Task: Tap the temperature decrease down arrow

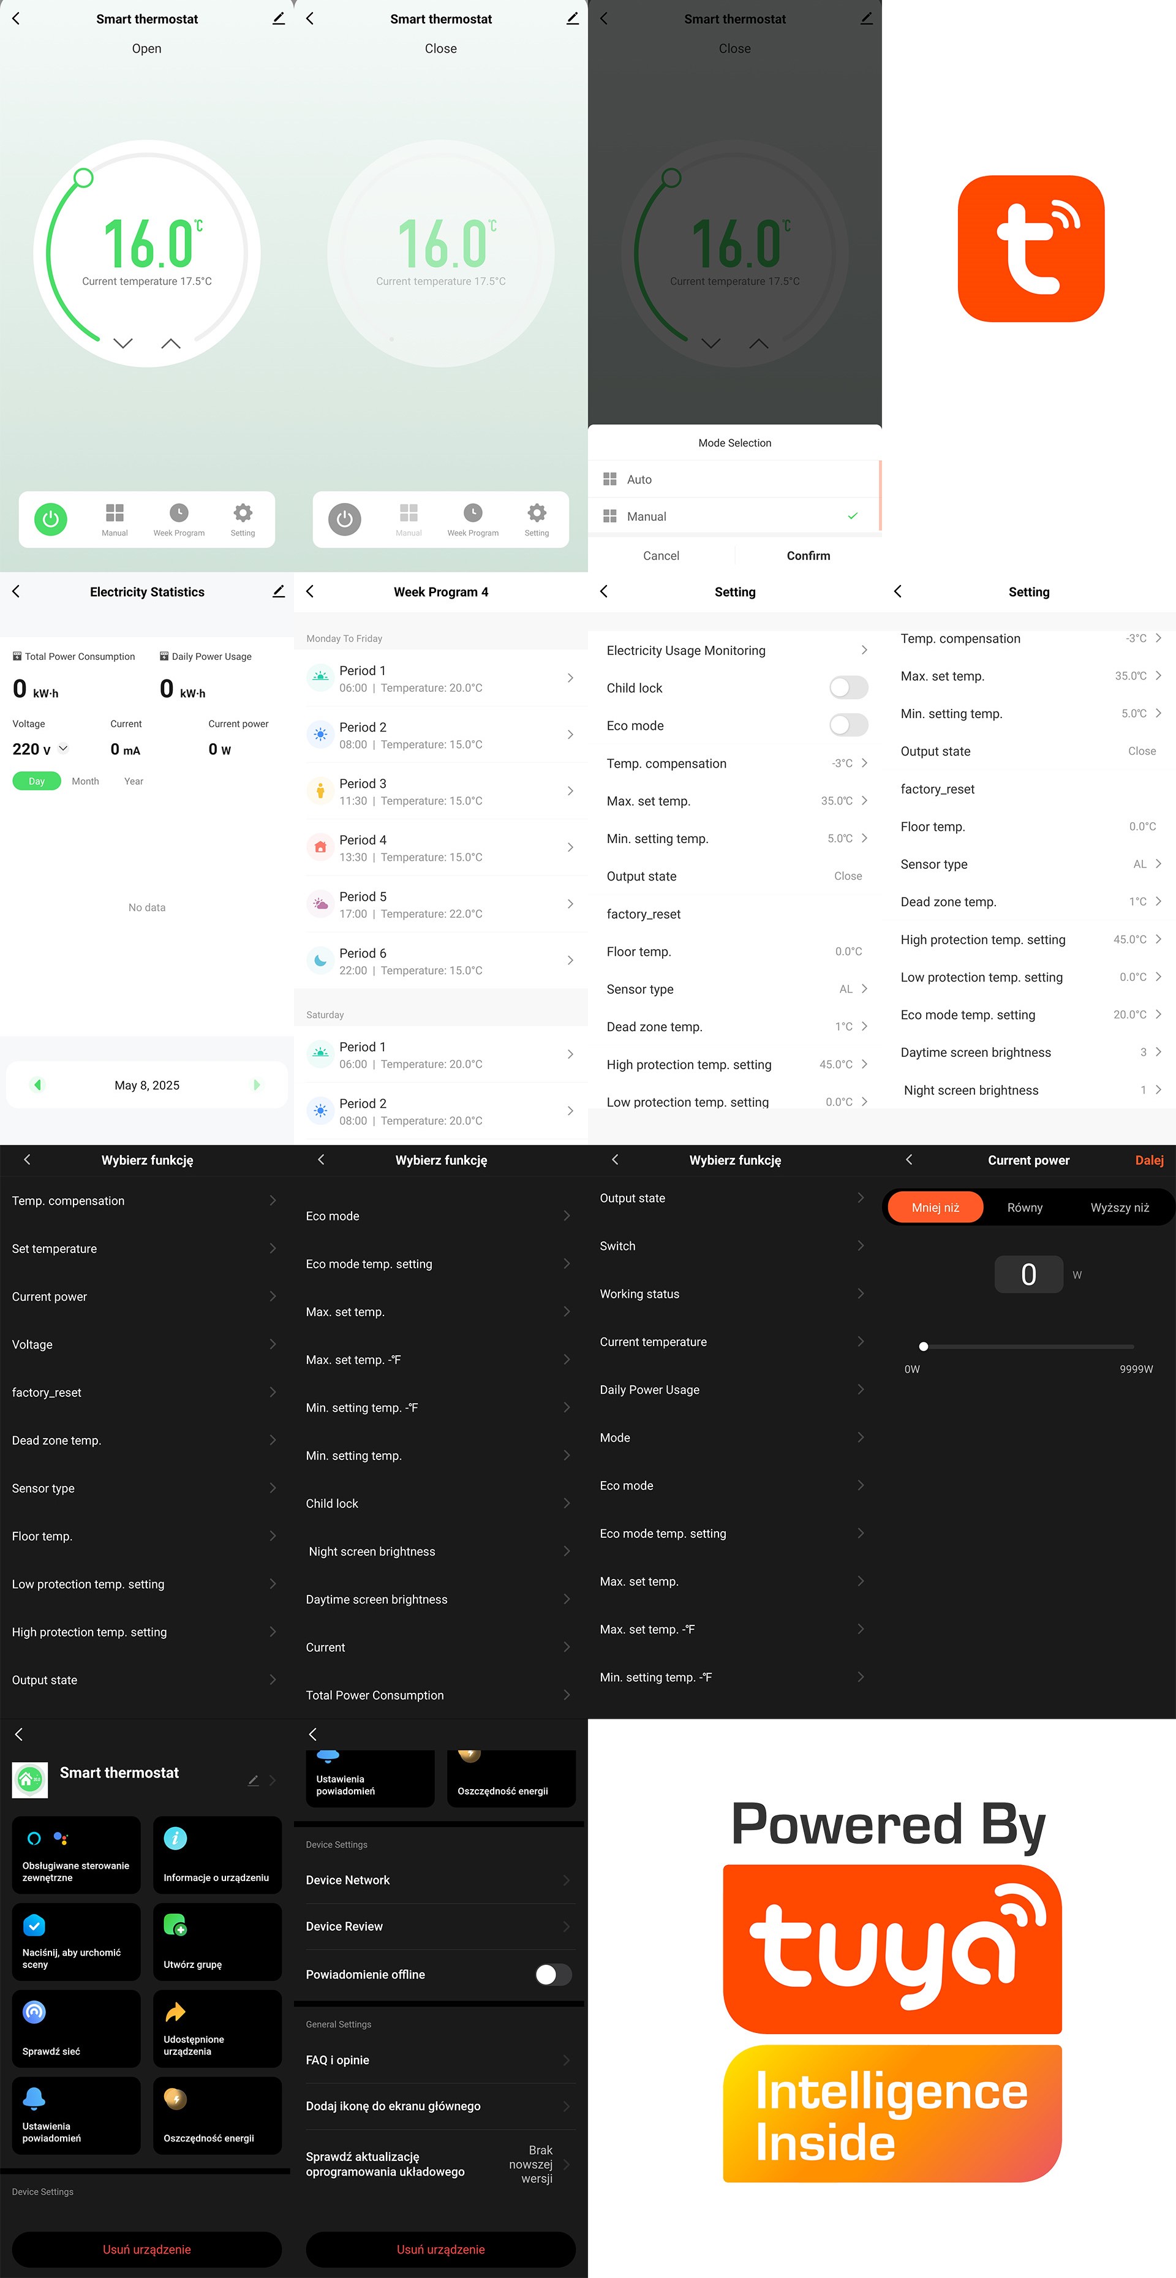Action: [x=123, y=343]
